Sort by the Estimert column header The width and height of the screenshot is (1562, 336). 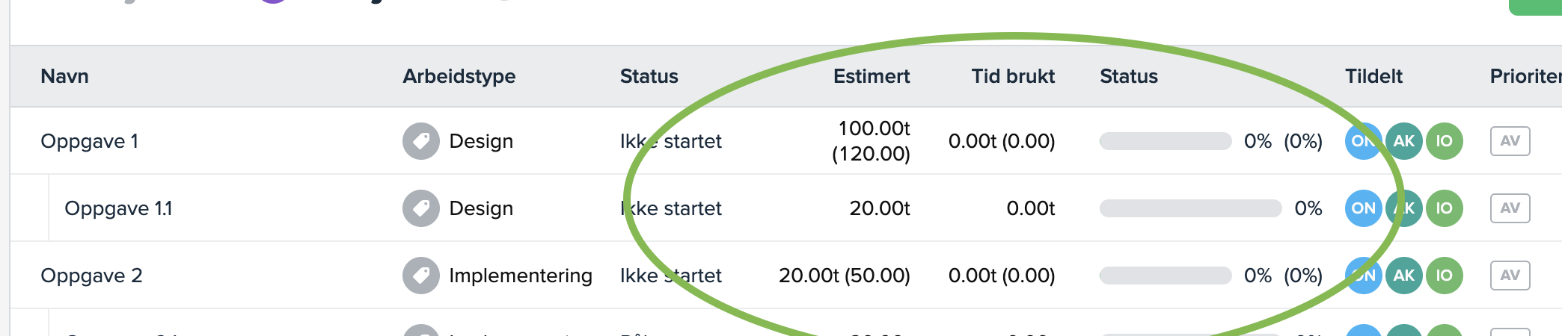click(x=872, y=76)
